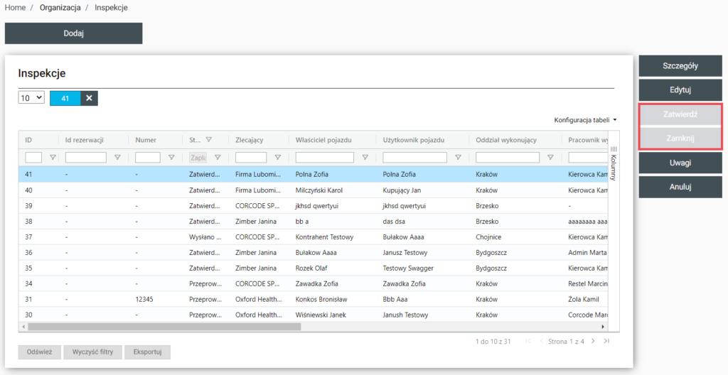Click filter funnel for Właściciel pojazdu column
The width and height of the screenshot is (728, 375).
(365, 158)
